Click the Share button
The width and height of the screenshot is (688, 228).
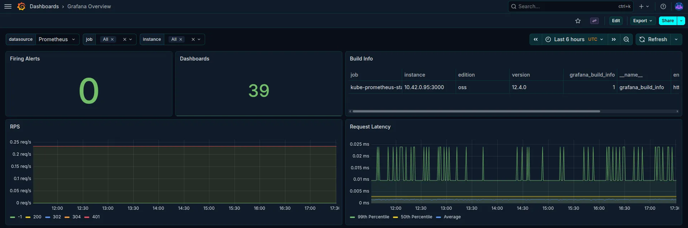(668, 21)
